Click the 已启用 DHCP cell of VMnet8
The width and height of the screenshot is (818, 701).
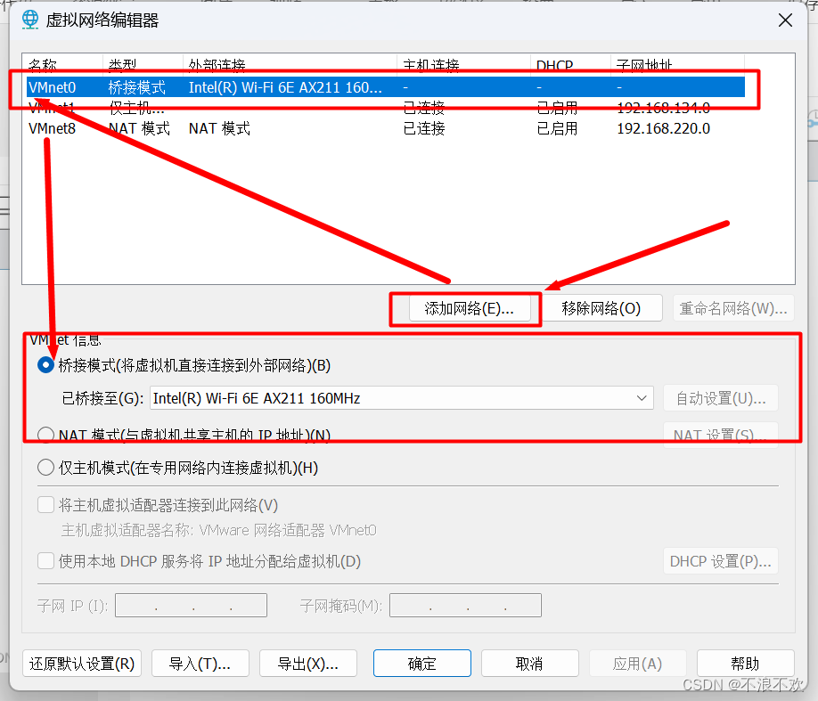(557, 128)
